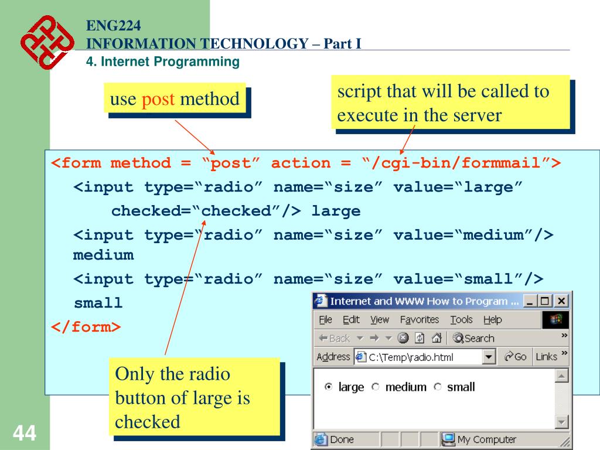Click the address field showing C:\Temp\radio.html
600x450 pixels.
(x=425, y=357)
